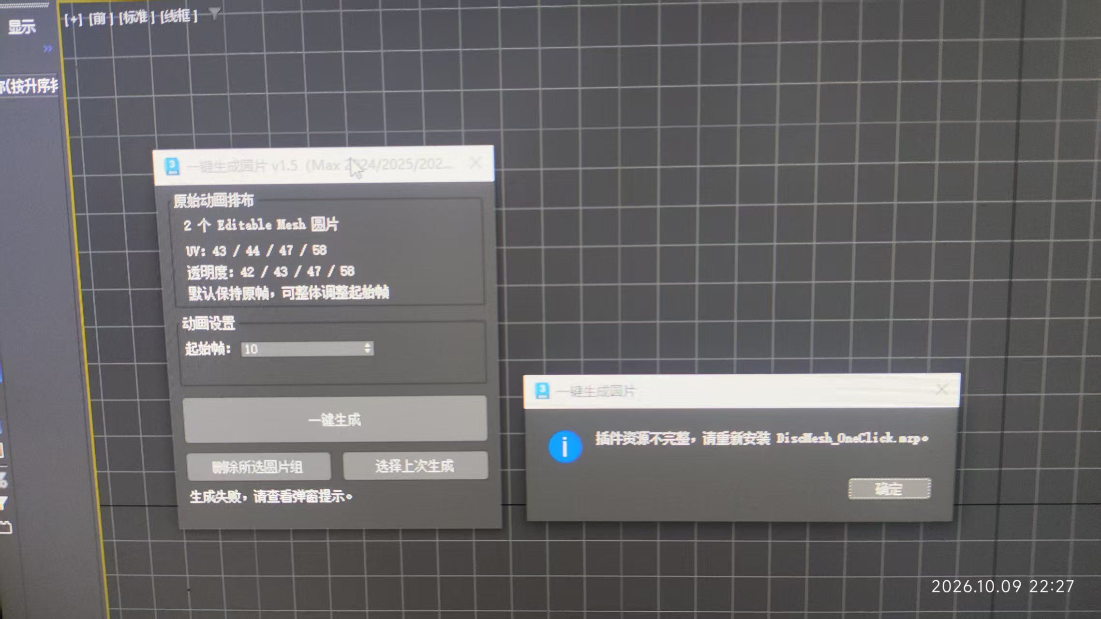This screenshot has width=1101, height=619.
Task: Confirm the error dialog with 确定
Action: [x=889, y=489]
